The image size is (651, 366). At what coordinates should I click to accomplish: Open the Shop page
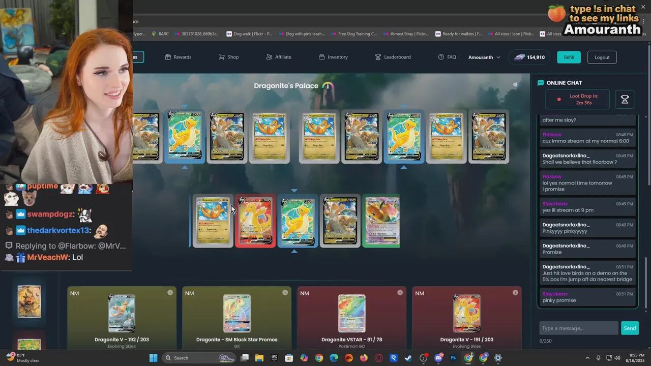click(x=228, y=57)
